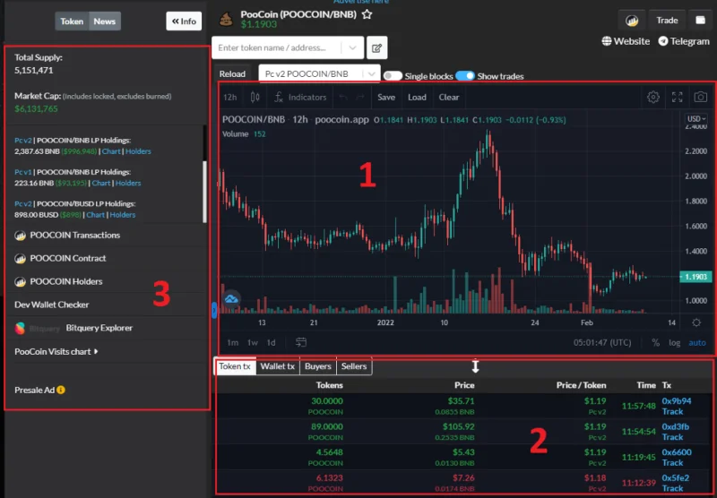Toggle log scale on chart
717x498 pixels.
pyautogui.click(x=675, y=343)
